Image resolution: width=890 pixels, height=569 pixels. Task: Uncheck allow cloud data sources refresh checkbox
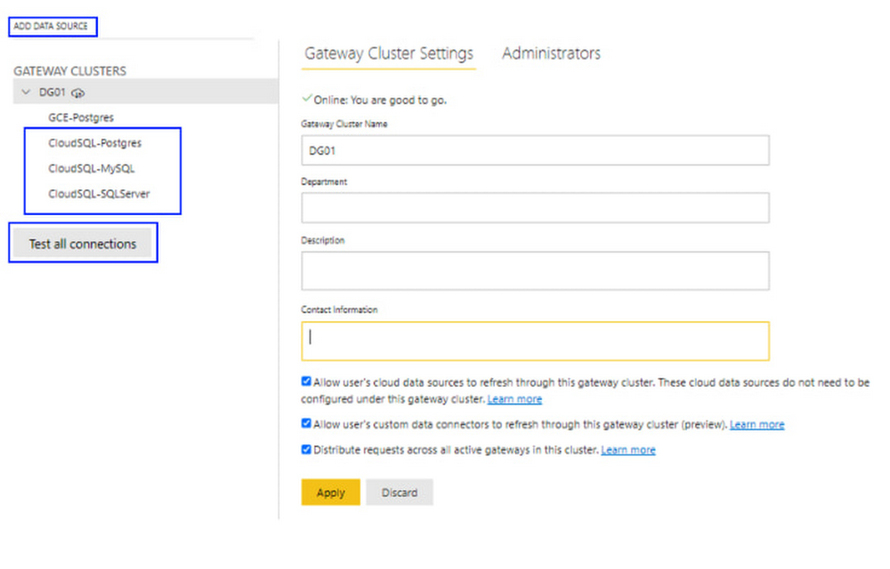point(306,381)
